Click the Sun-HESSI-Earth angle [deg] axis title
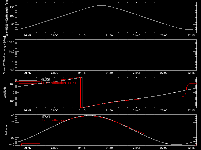This screenshot has height=150, width=201. tap(7, 18)
